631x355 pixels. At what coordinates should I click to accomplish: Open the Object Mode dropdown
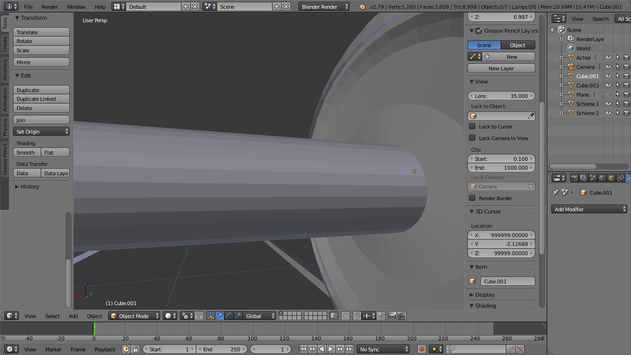click(134, 316)
